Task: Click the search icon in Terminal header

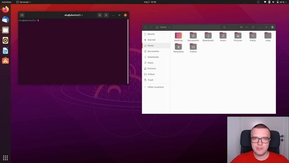Action: tap(100, 15)
